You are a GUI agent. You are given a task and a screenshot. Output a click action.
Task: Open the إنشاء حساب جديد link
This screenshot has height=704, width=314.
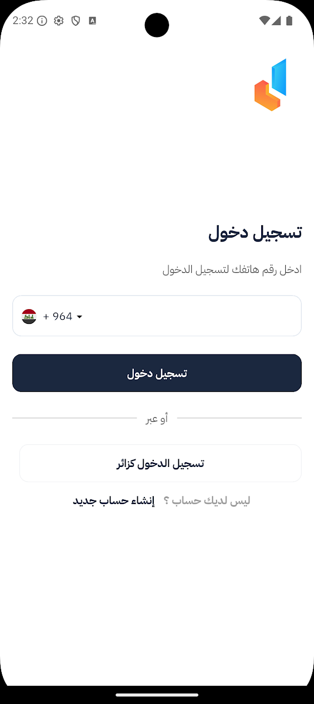pos(113,501)
